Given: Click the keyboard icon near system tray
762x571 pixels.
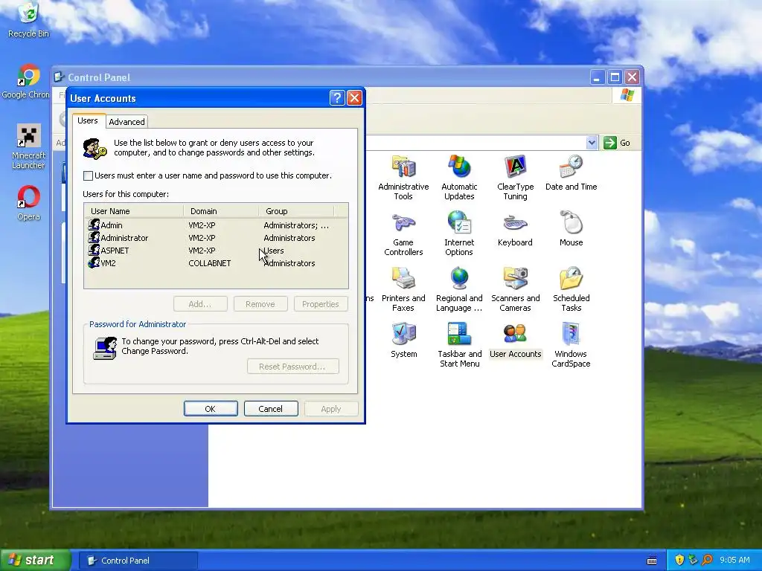Looking at the screenshot, I should click(x=652, y=561).
